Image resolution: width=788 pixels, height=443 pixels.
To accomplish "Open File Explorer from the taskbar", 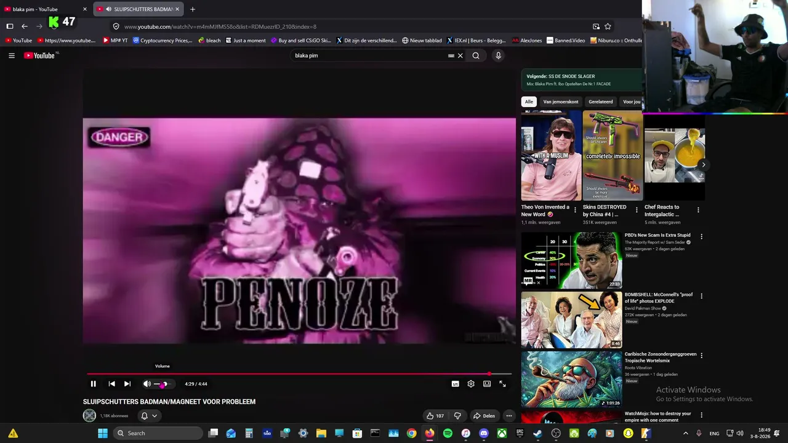I will (x=321, y=433).
